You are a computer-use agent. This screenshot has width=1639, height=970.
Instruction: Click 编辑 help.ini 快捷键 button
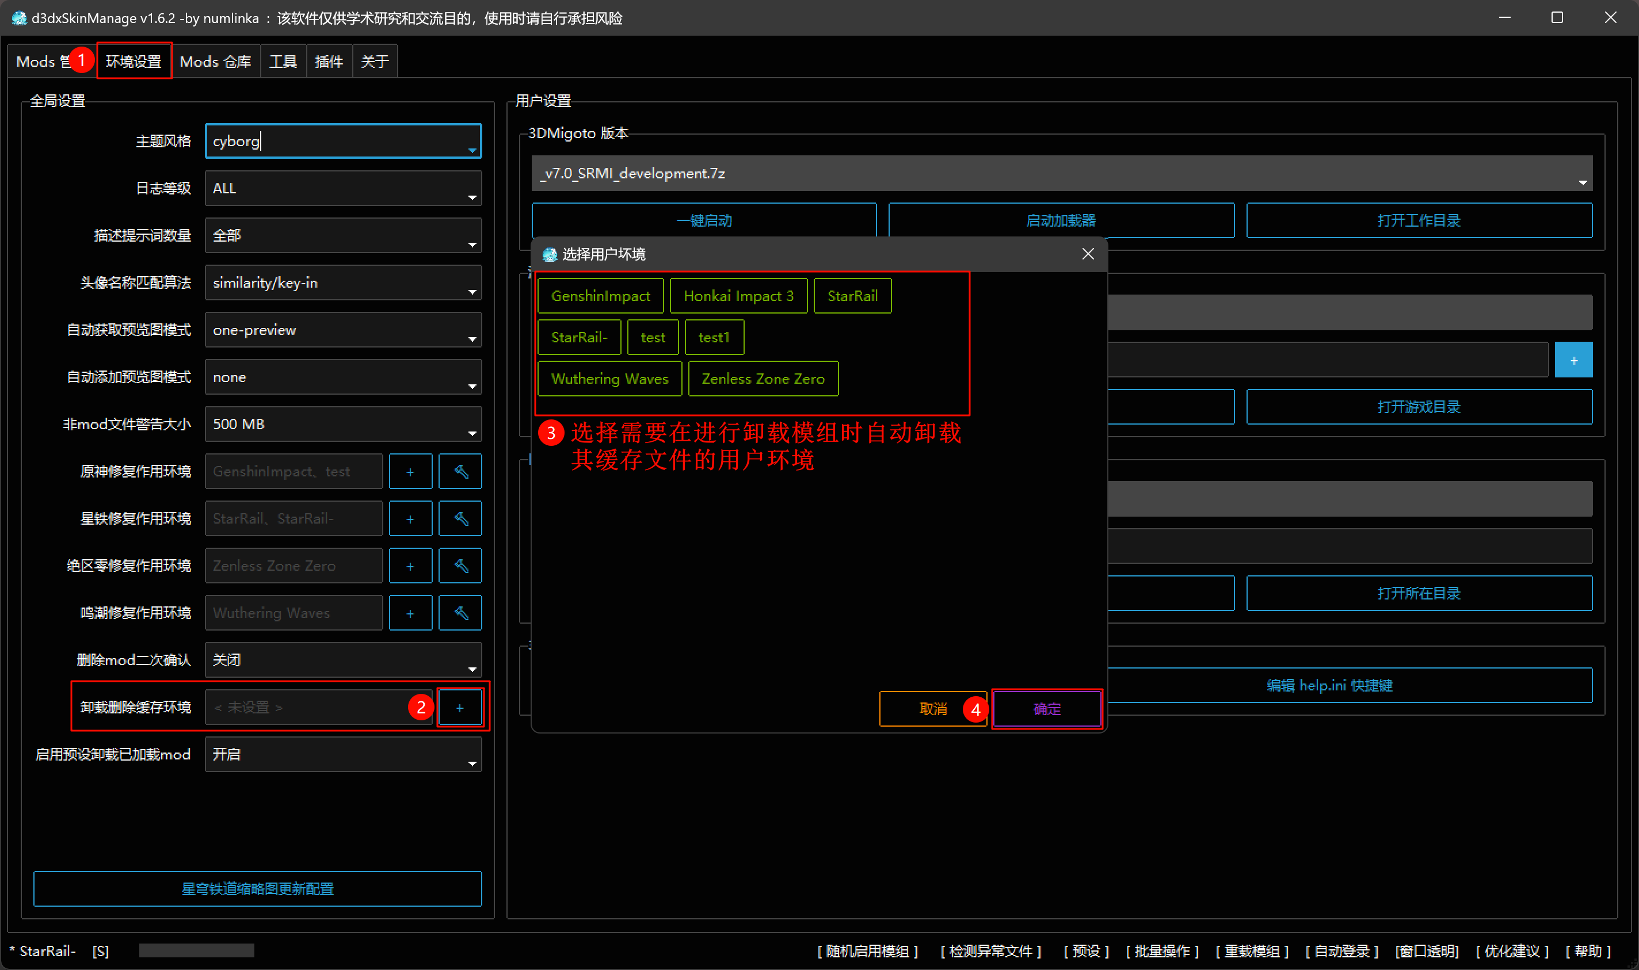point(1330,685)
